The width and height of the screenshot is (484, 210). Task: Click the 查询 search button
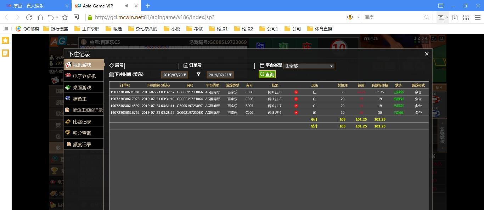coord(267,74)
